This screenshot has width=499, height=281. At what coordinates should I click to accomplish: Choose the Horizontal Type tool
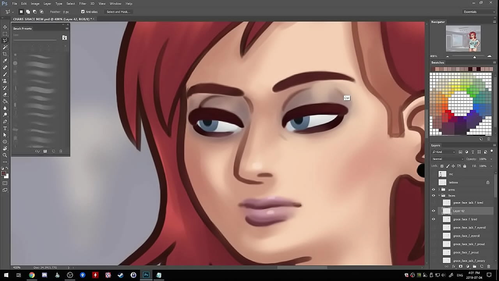(5, 128)
